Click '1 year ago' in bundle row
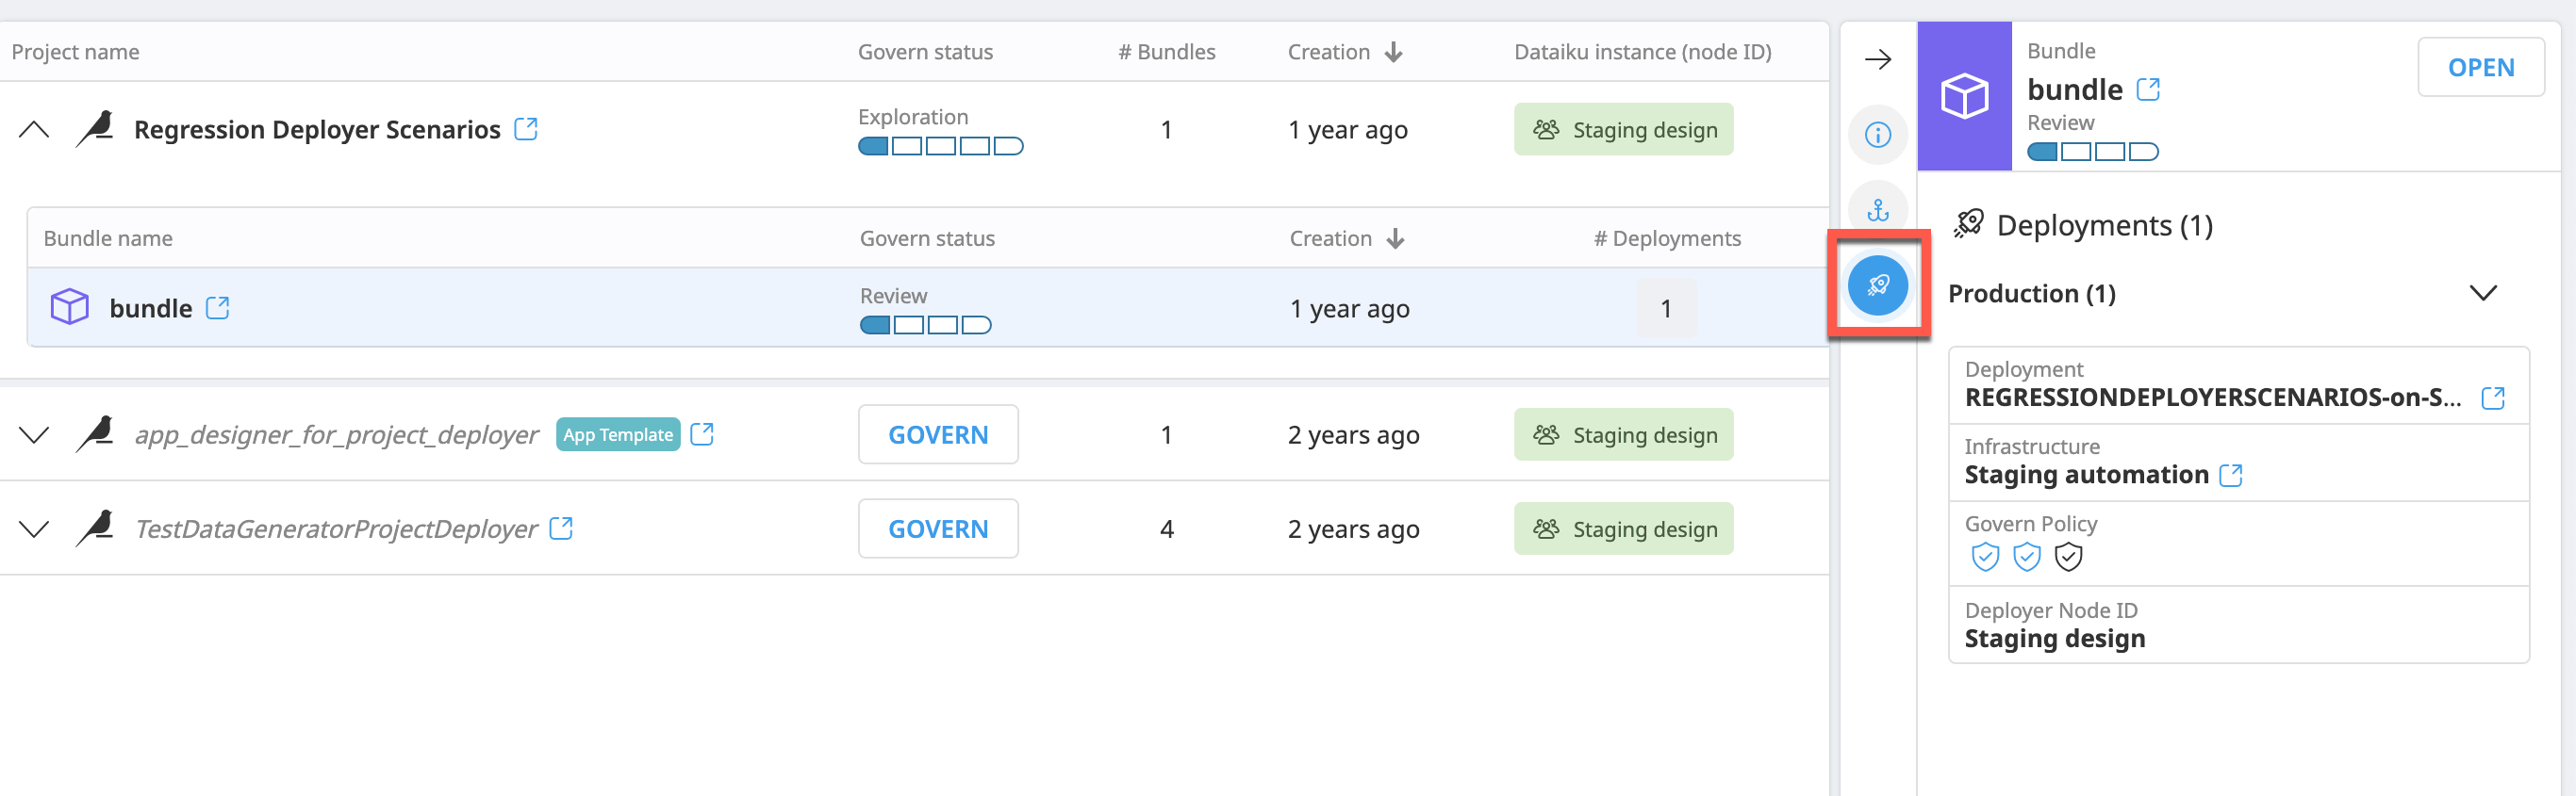 click(1349, 309)
